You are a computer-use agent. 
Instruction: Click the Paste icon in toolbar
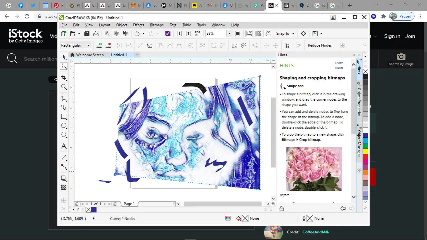click(125, 33)
